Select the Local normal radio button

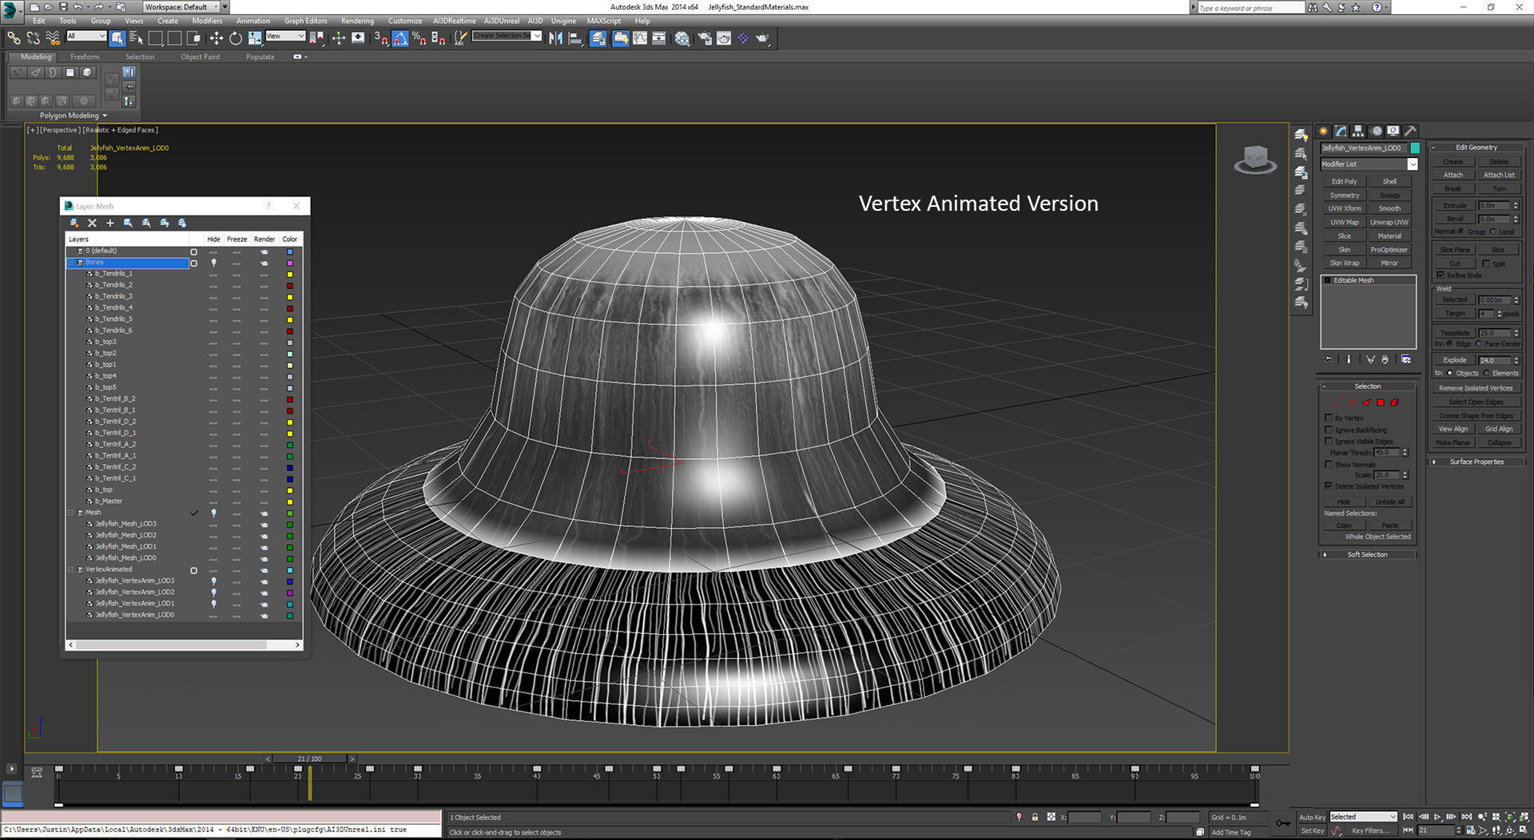click(x=1493, y=232)
